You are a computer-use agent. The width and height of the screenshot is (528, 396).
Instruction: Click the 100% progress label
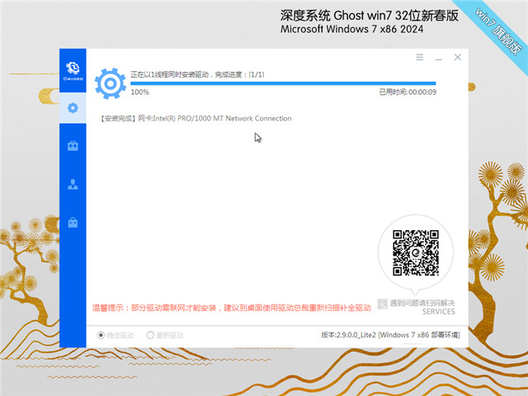pyautogui.click(x=139, y=92)
